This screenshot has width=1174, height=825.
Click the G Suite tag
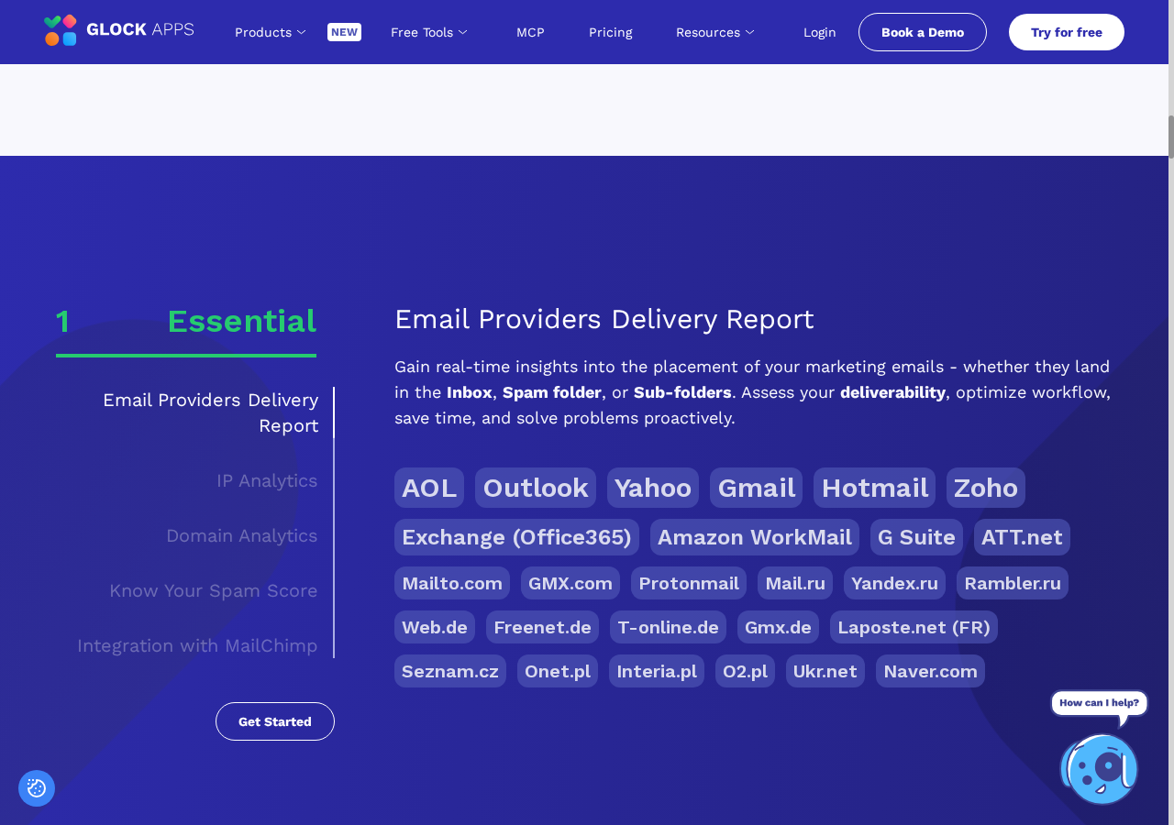(916, 537)
